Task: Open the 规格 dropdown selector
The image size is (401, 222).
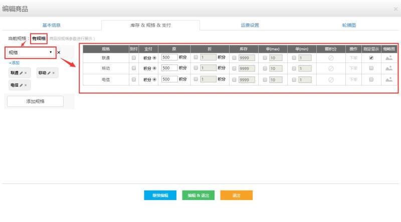Action: point(30,52)
